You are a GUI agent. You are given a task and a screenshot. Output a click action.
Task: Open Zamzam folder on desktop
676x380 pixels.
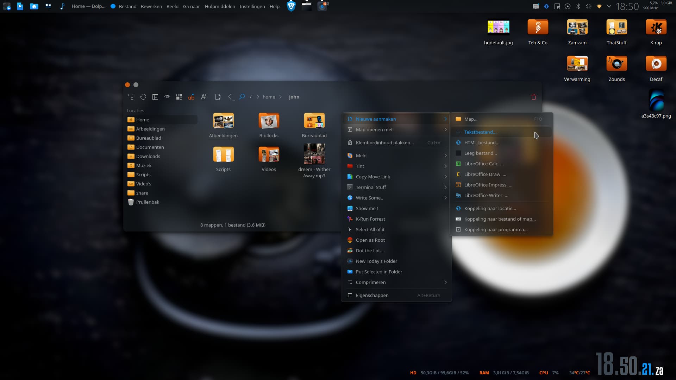pyautogui.click(x=577, y=32)
